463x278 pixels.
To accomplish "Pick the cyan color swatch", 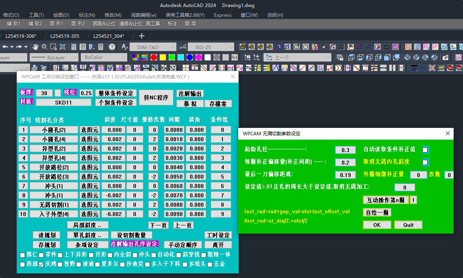I will [181, 57].
